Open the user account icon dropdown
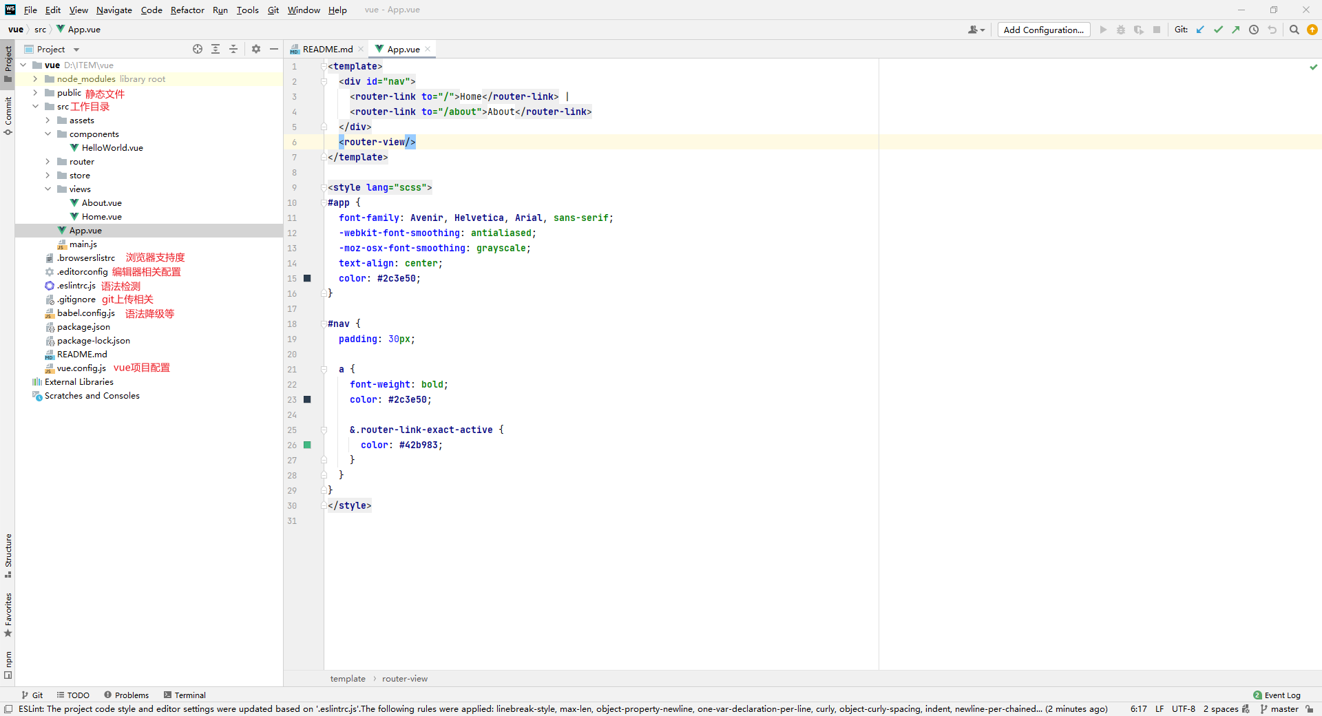 coord(976,30)
